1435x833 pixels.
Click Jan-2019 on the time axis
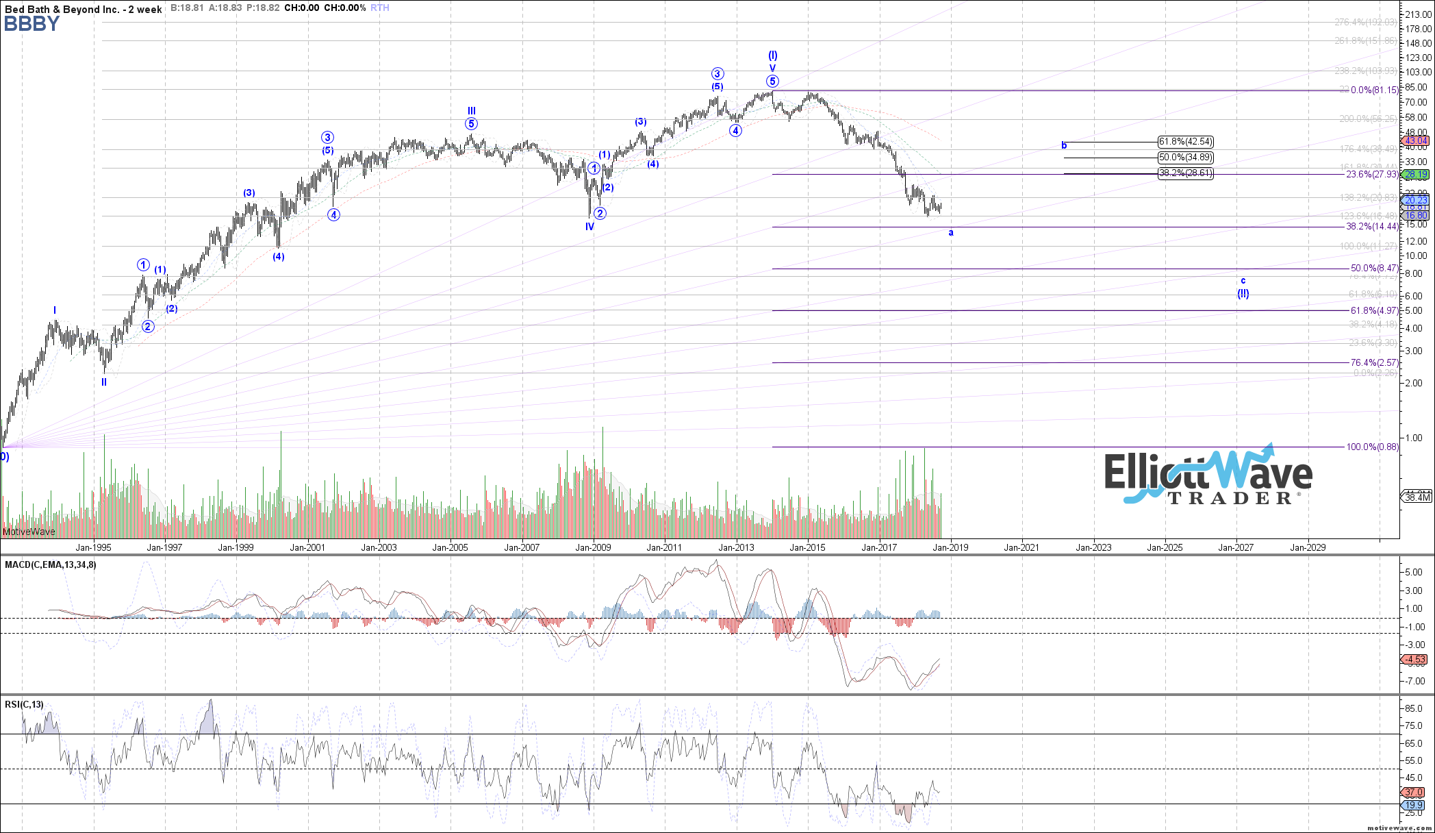coord(950,547)
